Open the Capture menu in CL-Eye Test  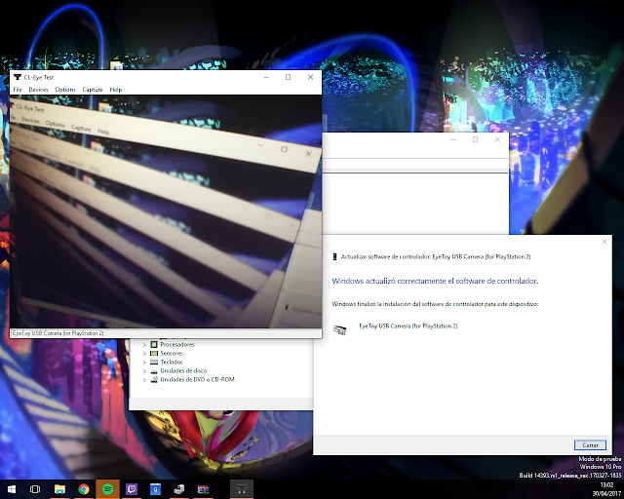click(x=93, y=90)
